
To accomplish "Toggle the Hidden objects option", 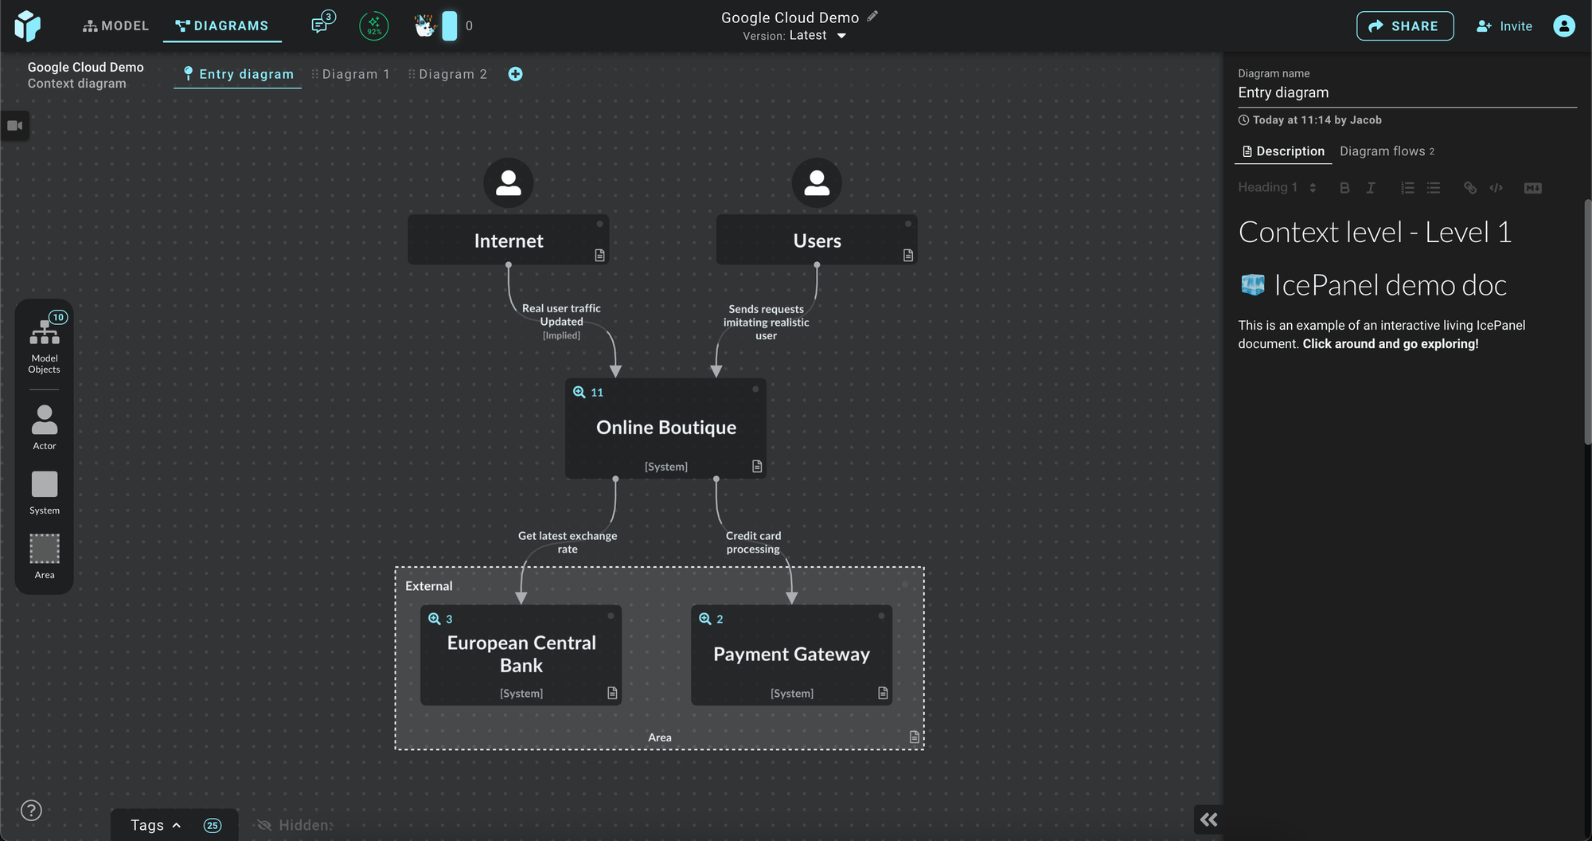I will coord(295,825).
